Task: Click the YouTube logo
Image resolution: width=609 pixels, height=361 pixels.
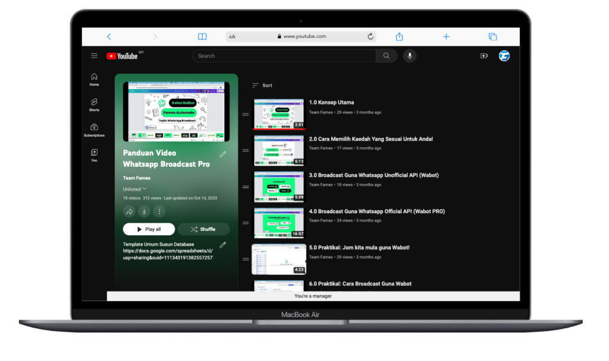Action: pos(123,56)
